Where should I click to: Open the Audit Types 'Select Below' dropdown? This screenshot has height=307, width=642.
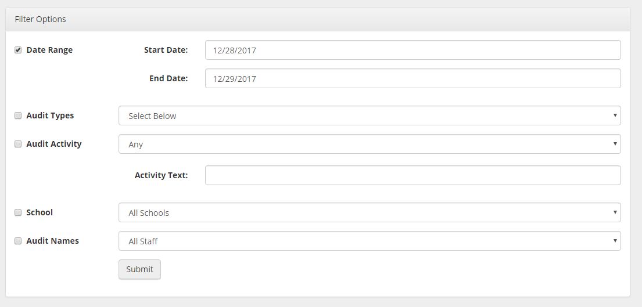tap(370, 115)
